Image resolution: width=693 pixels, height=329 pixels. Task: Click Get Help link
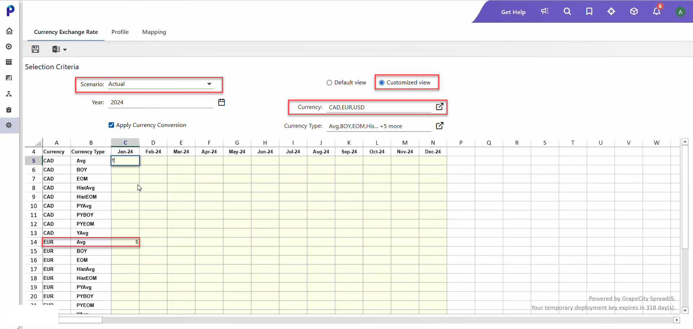tap(513, 12)
